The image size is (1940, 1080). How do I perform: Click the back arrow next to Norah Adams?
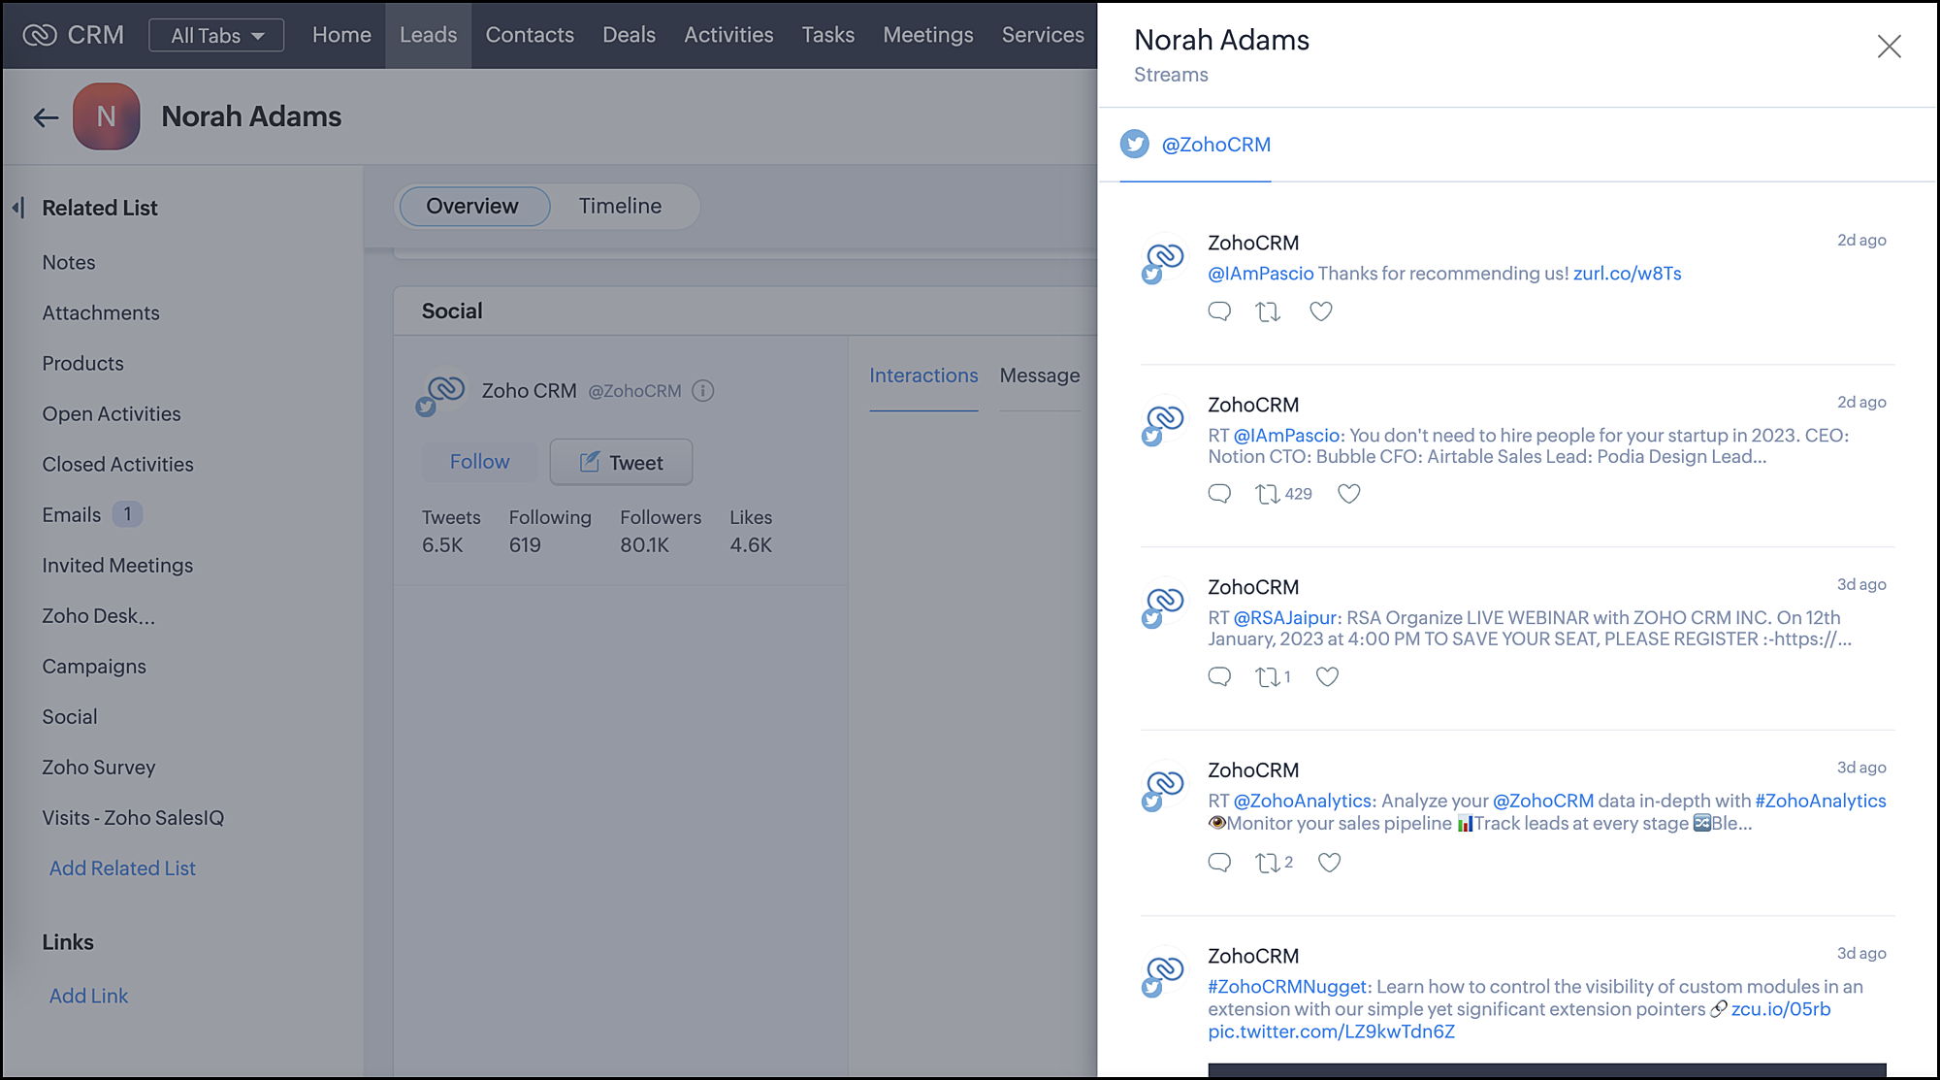pos(46,117)
